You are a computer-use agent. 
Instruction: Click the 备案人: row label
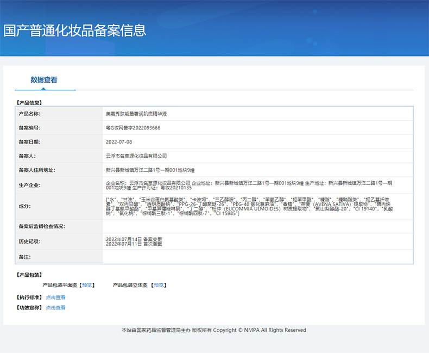pyautogui.click(x=27, y=156)
